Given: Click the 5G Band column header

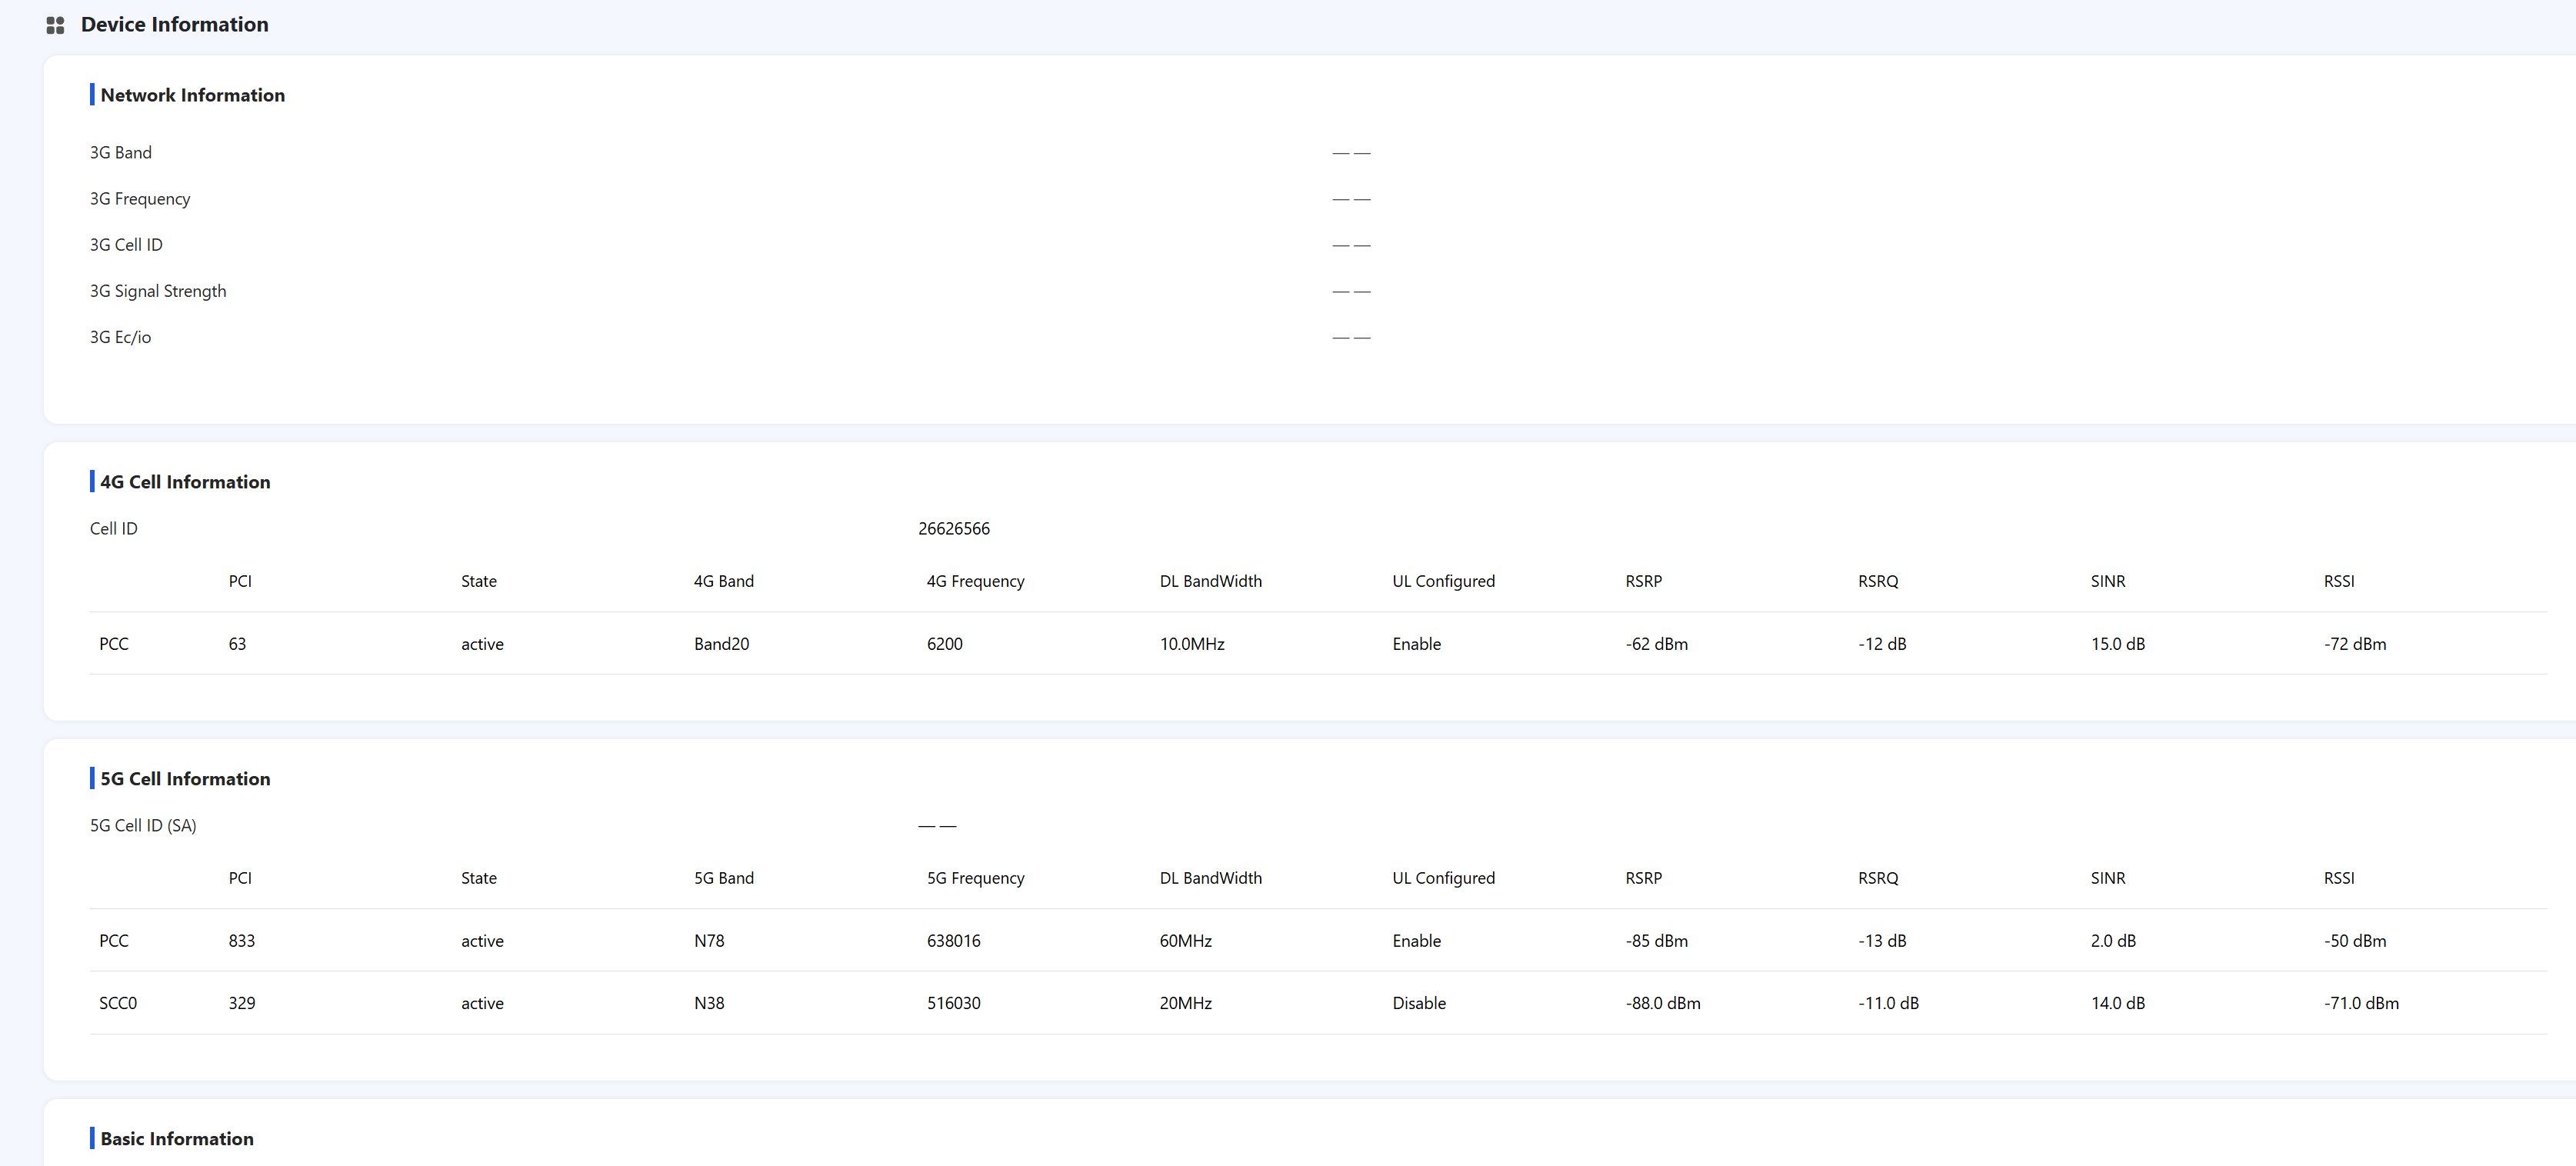Looking at the screenshot, I should pos(723,878).
